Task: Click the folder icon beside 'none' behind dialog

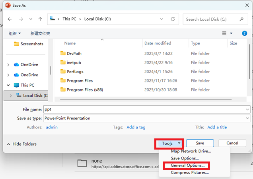Action: click(82, 163)
